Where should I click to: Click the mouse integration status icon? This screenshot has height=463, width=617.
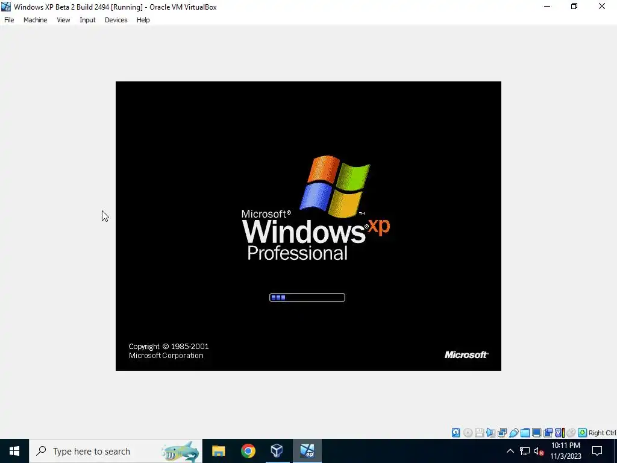point(571,433)
